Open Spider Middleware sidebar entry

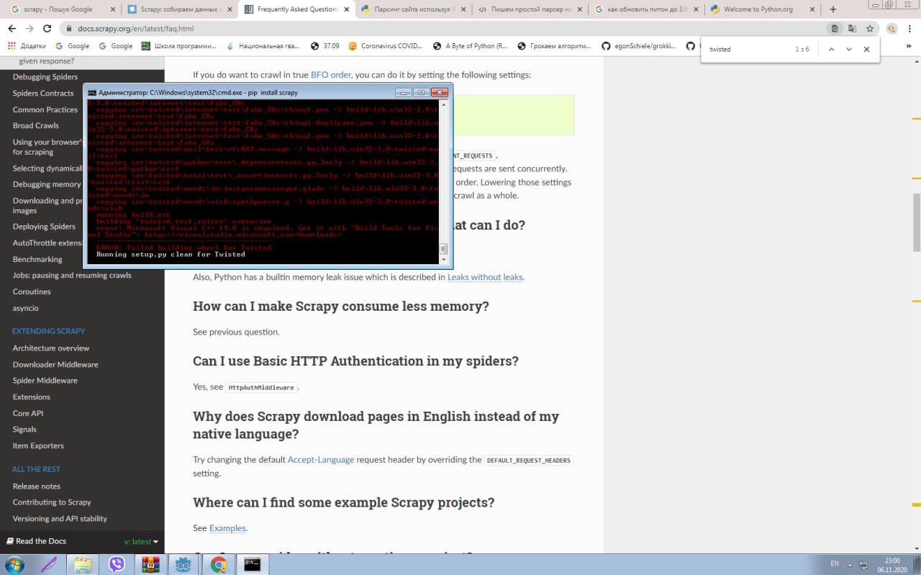(x=45, y=381)
